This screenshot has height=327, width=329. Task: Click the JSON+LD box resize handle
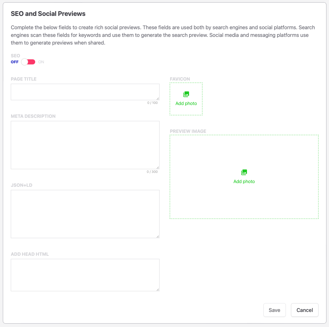click(158, 236)
